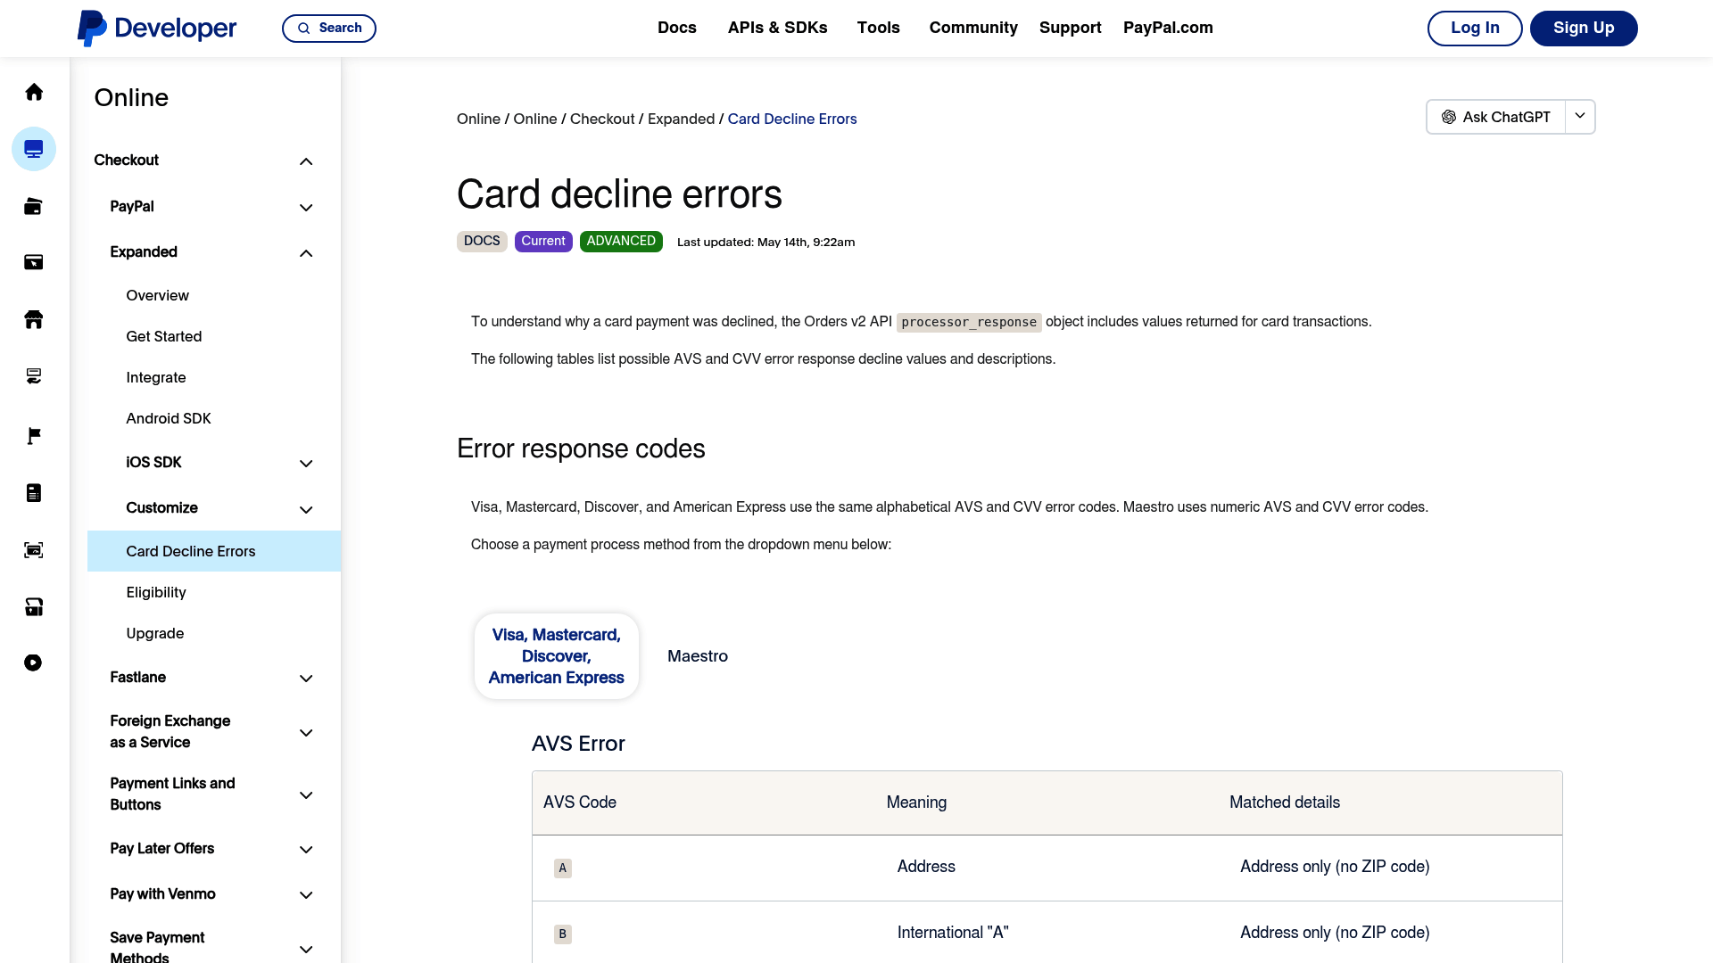The height and width of the screenshot is (963, 1713).
Task: Expand Payment Links and Buttons chevron
Action: pos(306,795)
